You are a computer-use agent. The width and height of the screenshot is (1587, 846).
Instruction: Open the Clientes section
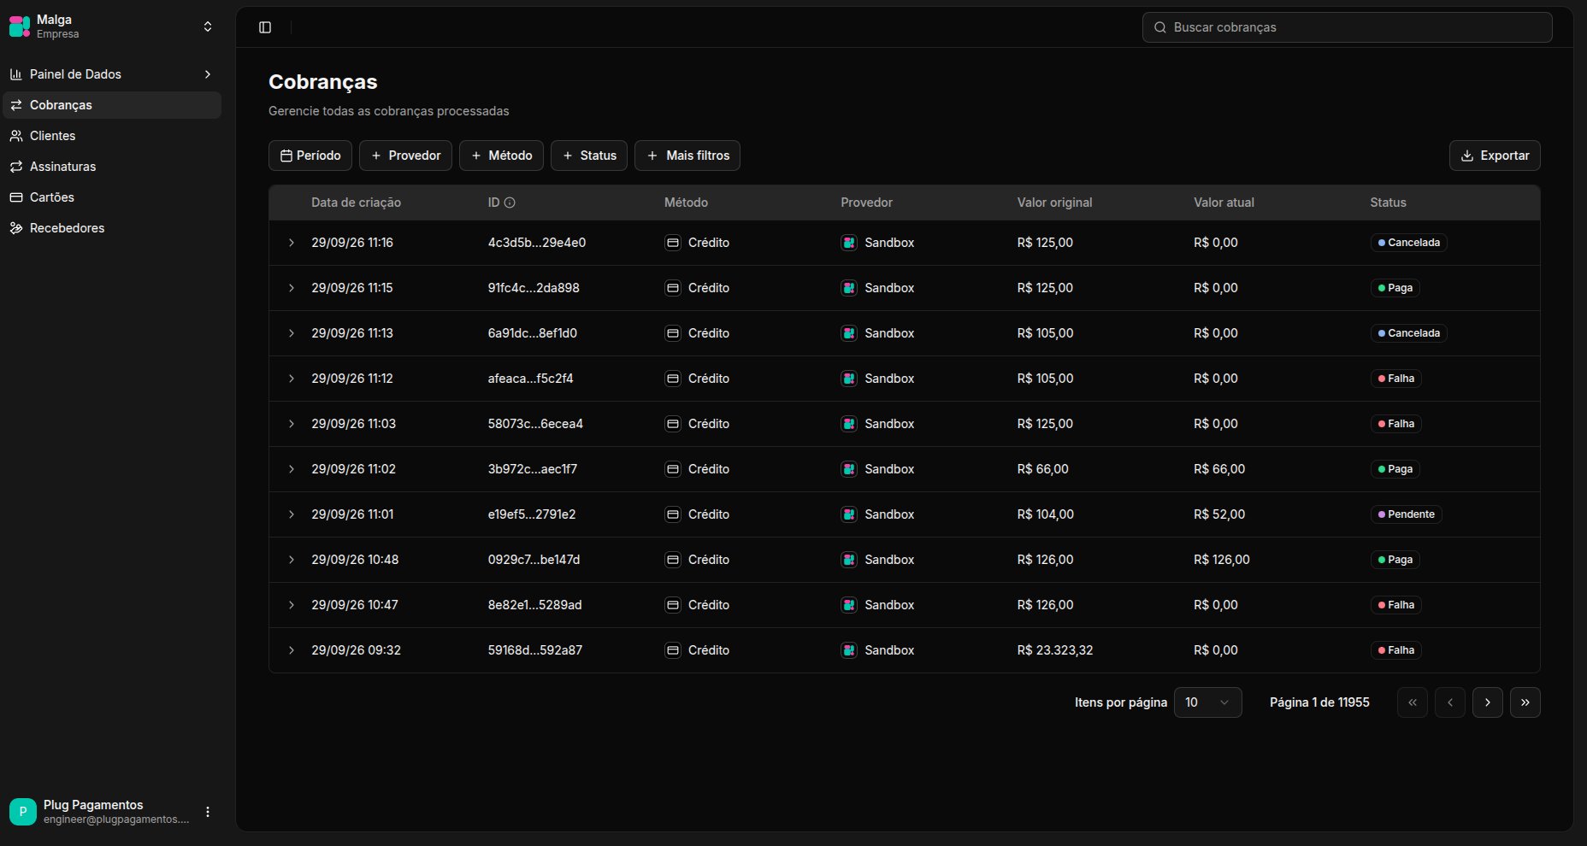[x=111, y=136]
